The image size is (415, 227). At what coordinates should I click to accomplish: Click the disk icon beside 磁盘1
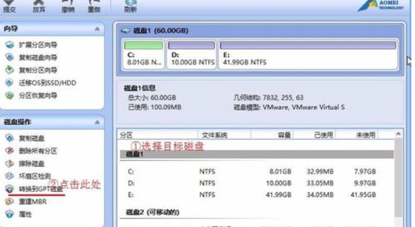pyautogui.click(x=125, y=31)
